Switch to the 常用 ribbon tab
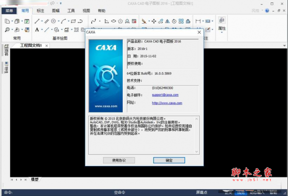Screen dimensions: 288x196 (x=25, y=11)
